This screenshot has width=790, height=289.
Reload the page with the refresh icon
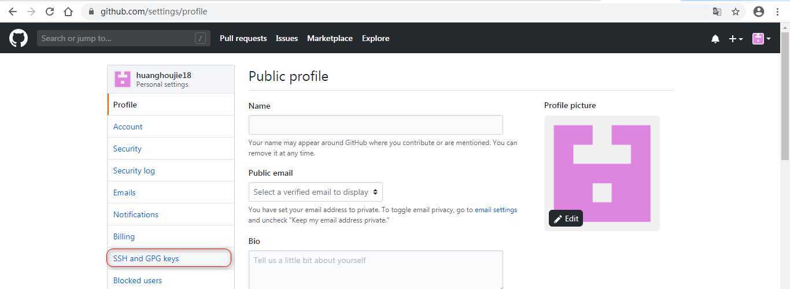point(50,12)
